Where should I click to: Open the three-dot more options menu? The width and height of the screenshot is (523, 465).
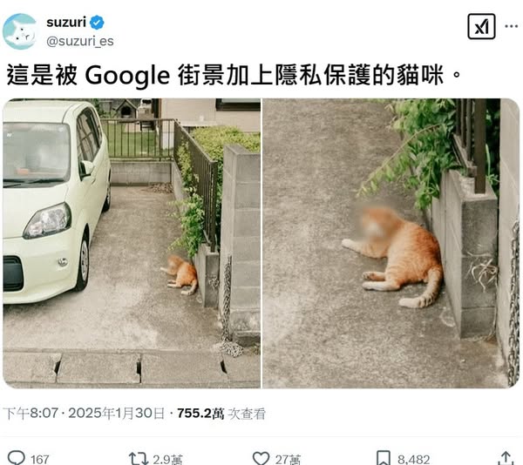[x=512, y=26]
